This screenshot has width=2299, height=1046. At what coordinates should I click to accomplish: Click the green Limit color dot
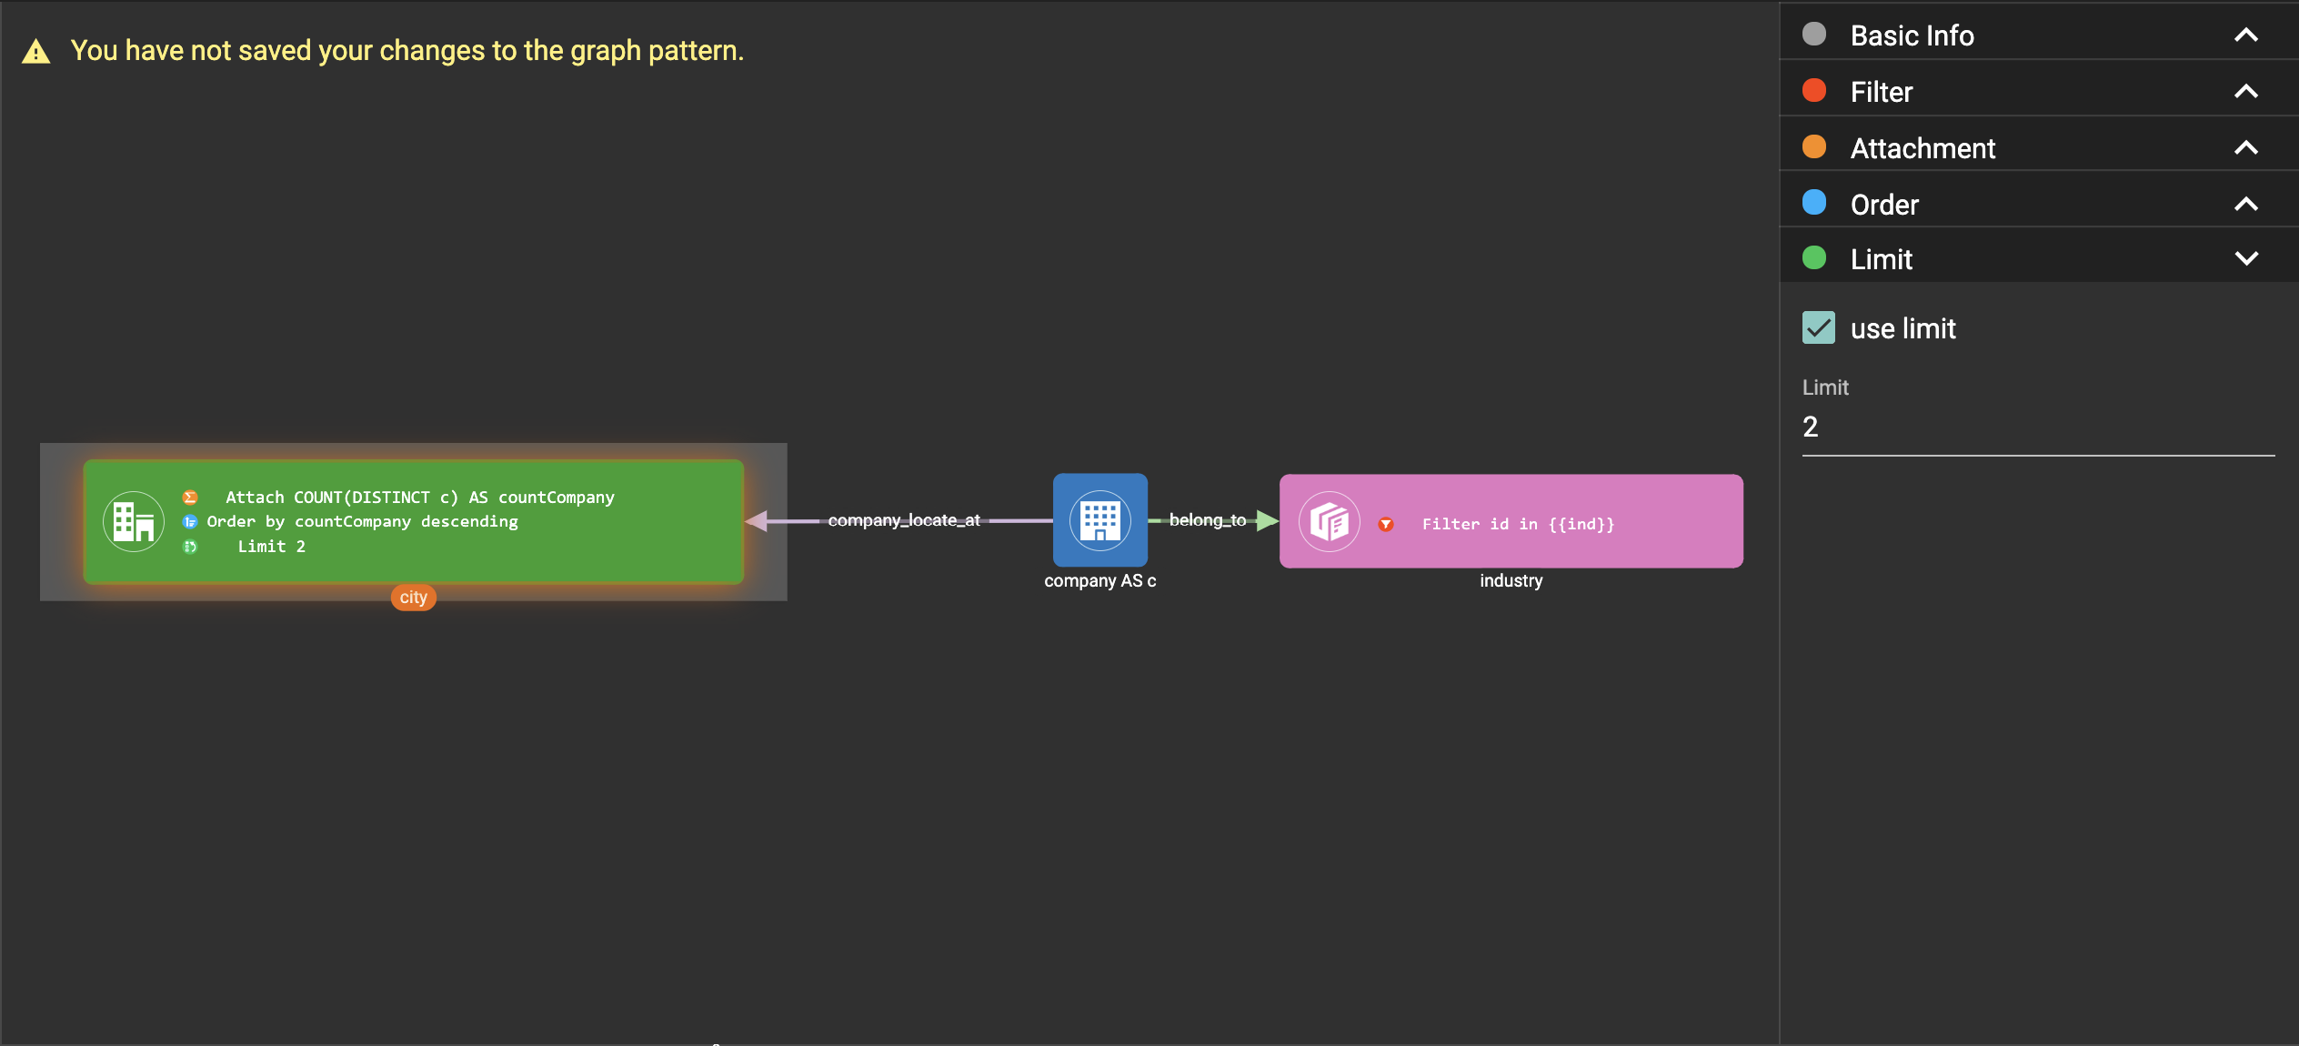(1813, 258)
